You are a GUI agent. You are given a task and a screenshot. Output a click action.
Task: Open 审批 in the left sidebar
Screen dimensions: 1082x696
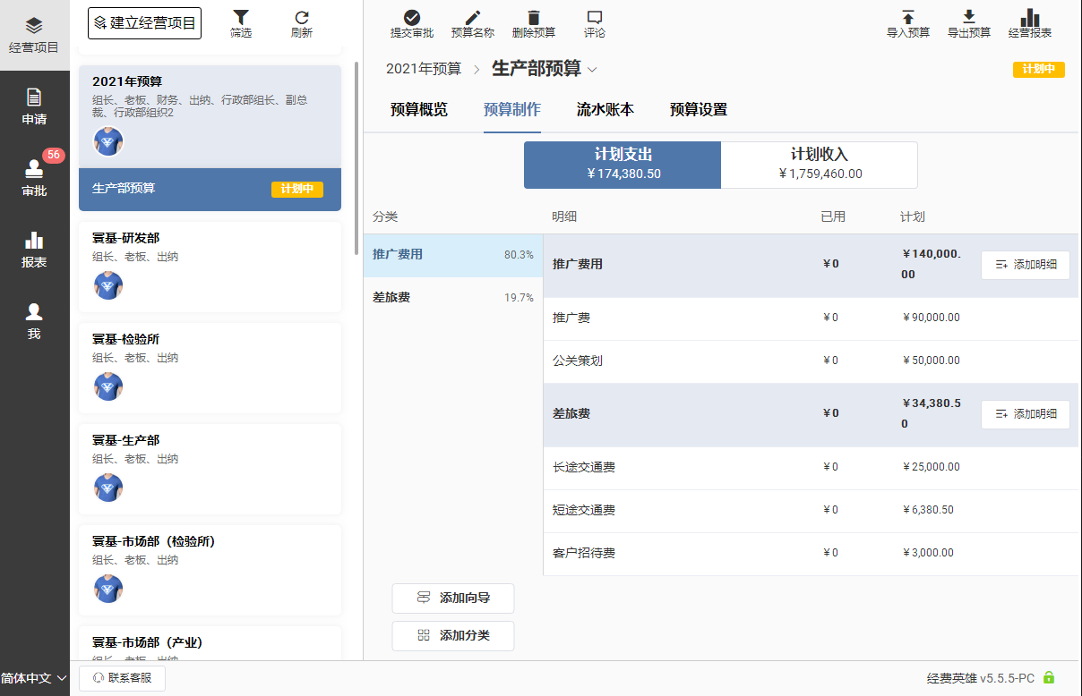[x=34, y=177]
